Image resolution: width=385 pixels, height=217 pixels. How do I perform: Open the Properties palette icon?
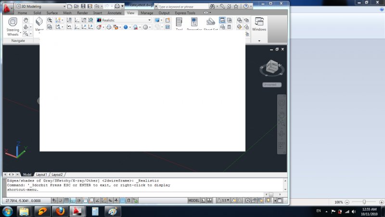pos(194,22)
